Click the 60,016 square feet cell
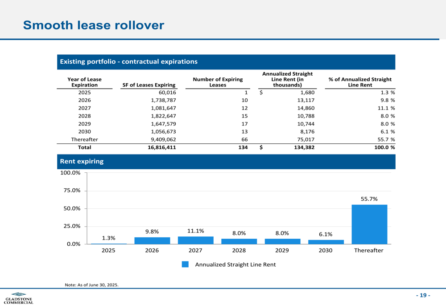This screenshot has width=446, height=305. 167,93
